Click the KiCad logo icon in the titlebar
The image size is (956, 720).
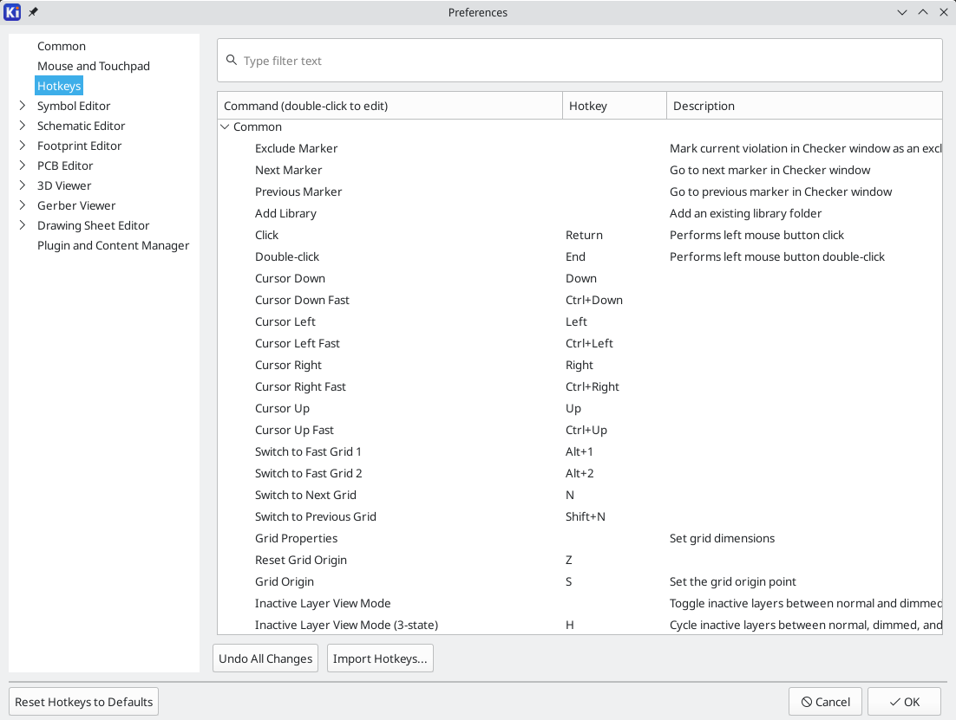(11, 12)
